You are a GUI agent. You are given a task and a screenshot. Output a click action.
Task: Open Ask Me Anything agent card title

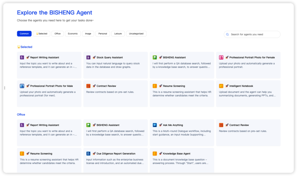[173, 125]
